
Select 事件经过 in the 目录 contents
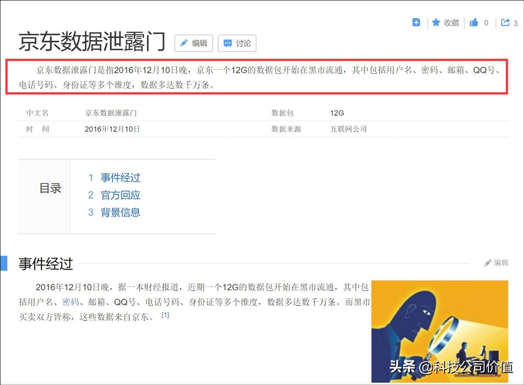[121, 178]
